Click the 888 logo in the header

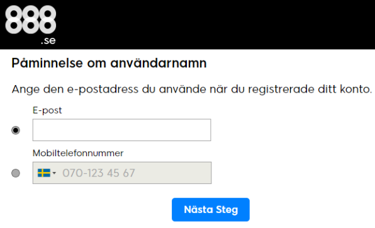pyautogui.click(x=31, y=25)
